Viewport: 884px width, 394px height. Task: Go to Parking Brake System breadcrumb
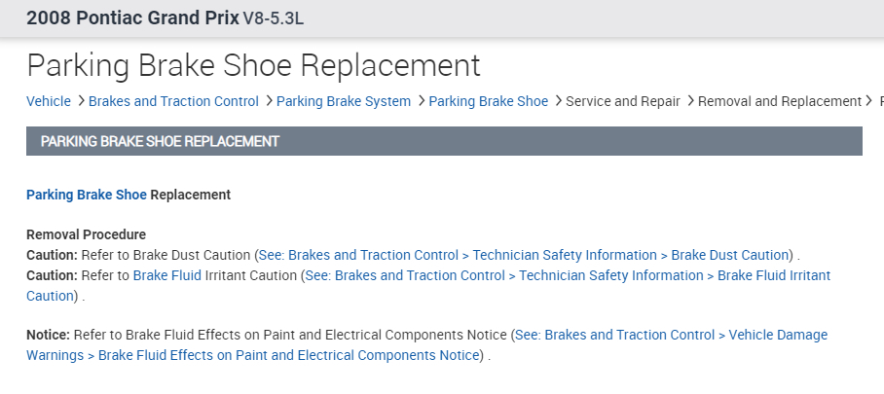point(344,101)
